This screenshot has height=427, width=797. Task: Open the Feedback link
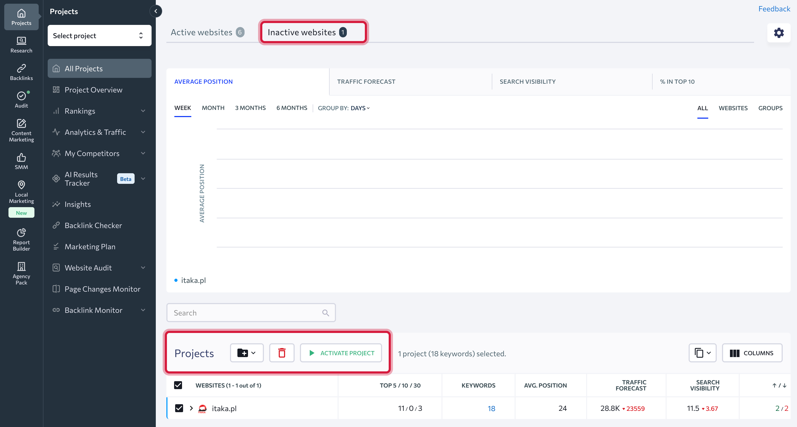(x=774, y=9)
